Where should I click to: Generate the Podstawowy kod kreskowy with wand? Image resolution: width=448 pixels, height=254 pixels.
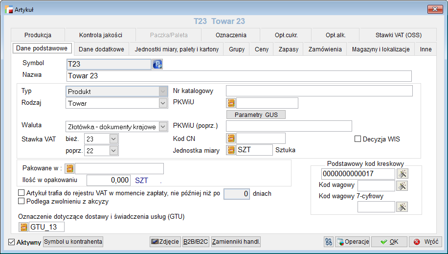pyautogui.click(x=402, y=174)
